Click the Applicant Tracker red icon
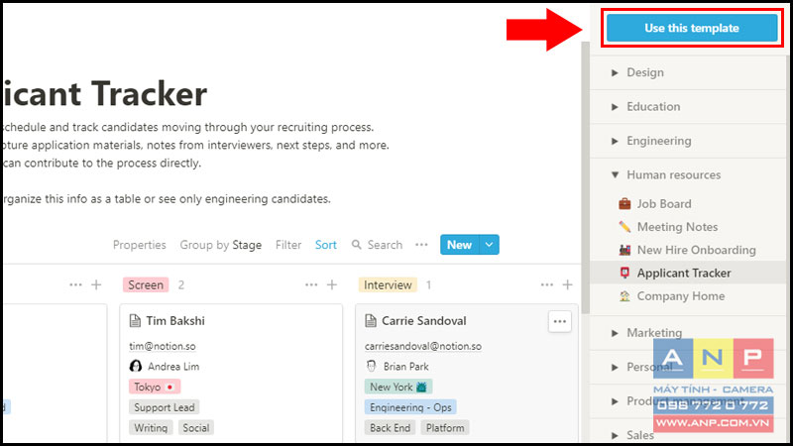The height and width of the screenshot is (446, 793). pos(625,274)
